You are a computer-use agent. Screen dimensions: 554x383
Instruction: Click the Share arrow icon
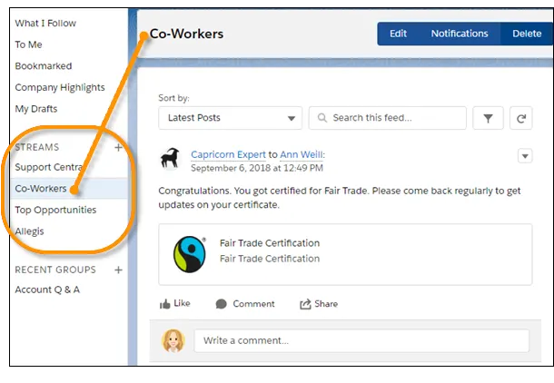[x=305, y=304]
